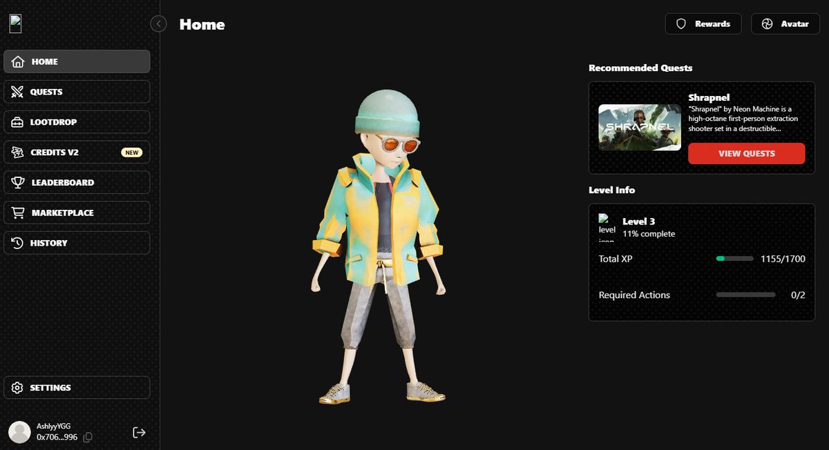The height and width of the screenshot is (450, 829).
Task: Click the Shrapnel quest title
Action: click(709, 97)
